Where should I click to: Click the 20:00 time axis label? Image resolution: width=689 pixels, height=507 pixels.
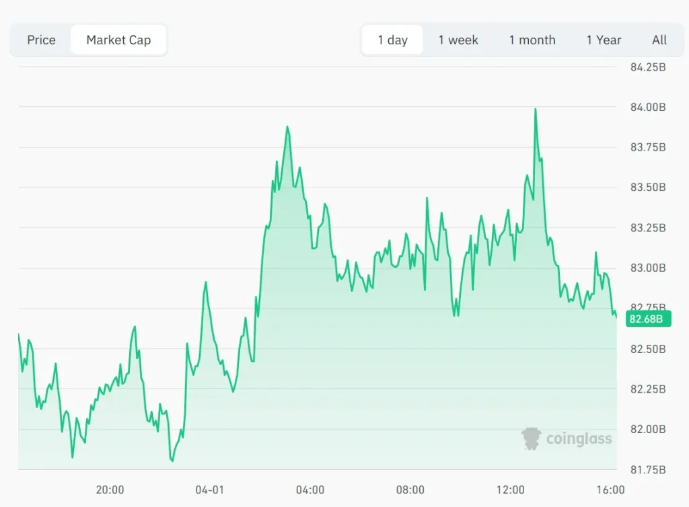[x=110, y=490]
